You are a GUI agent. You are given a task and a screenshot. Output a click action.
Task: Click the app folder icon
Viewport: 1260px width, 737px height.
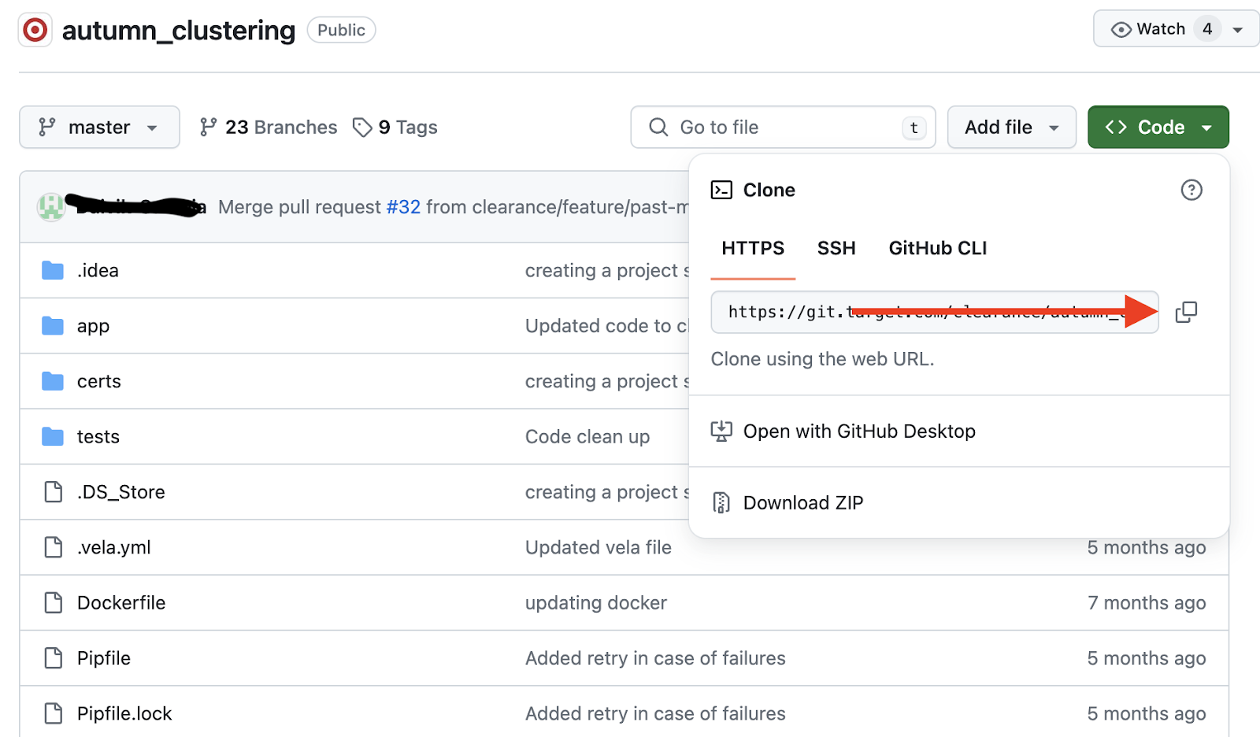click(x=53, y=326)
